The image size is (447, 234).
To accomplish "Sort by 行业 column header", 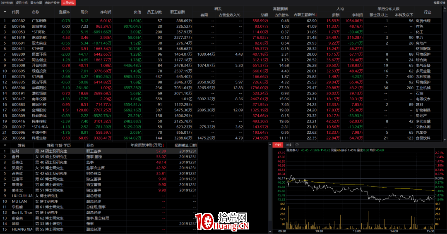I will (427, 12).
